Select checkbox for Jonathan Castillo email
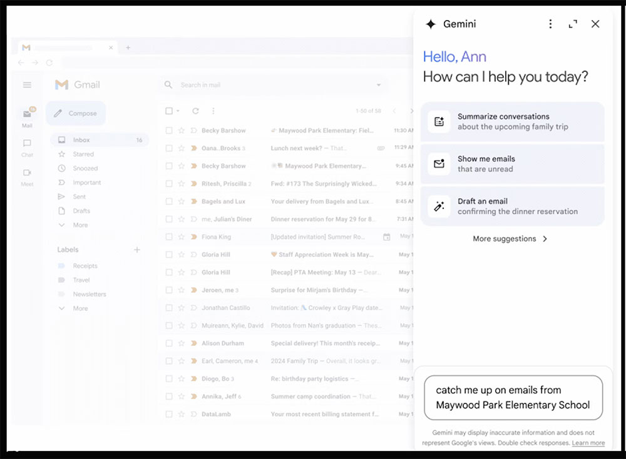Screen dimensions: 626x459 pyautogui.click(x=169, y=308)
